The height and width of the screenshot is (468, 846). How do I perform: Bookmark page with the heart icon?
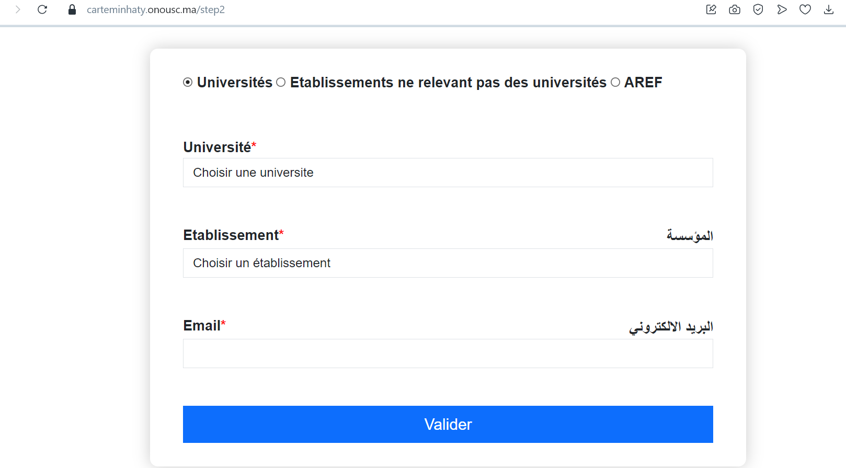coord(805,9)
